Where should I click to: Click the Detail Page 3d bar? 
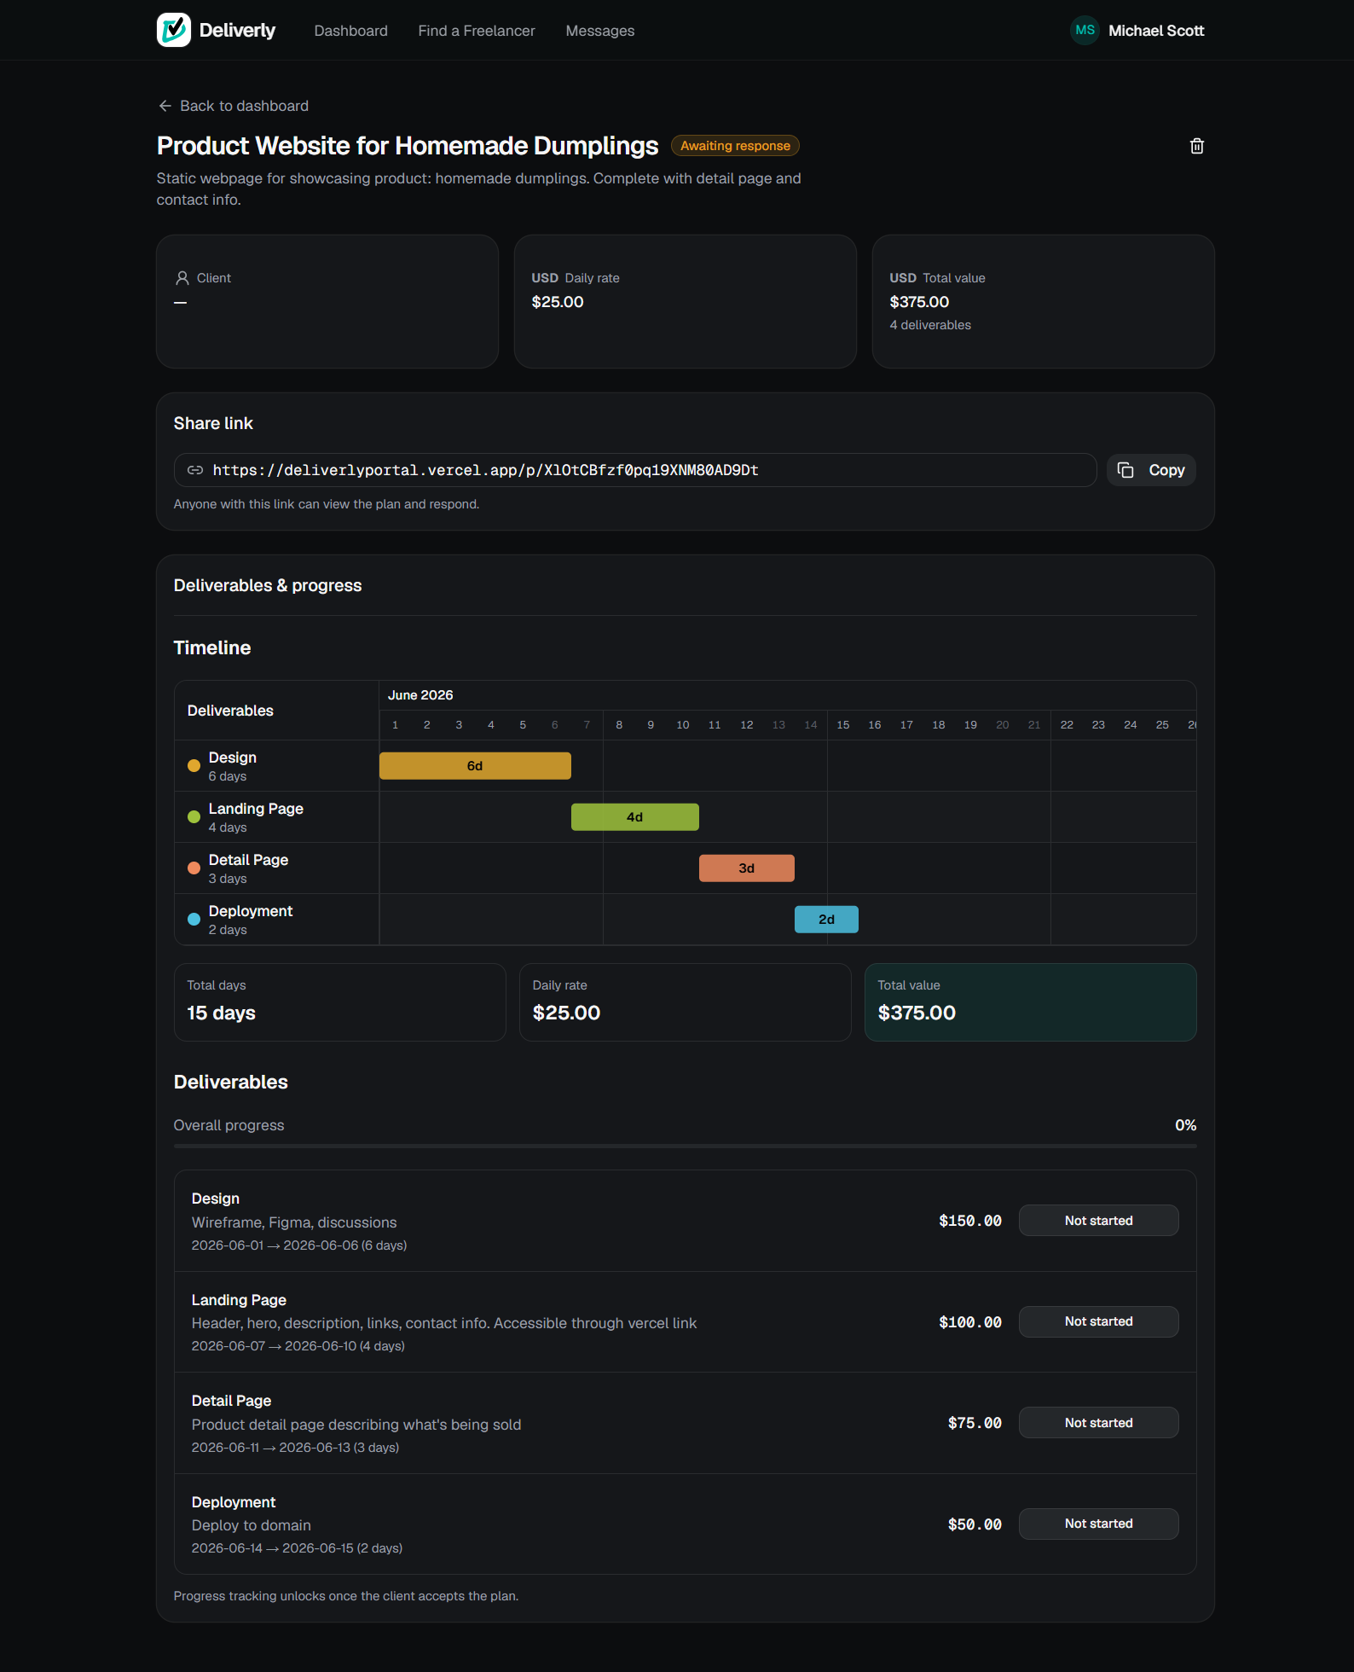(x=747, y=868)
